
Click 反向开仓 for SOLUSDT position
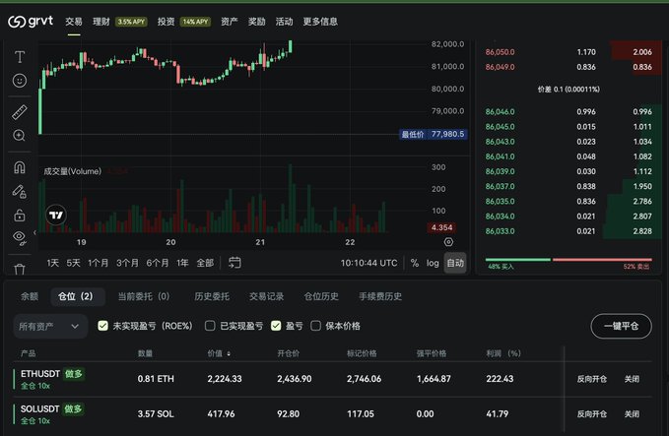point(592,413)
